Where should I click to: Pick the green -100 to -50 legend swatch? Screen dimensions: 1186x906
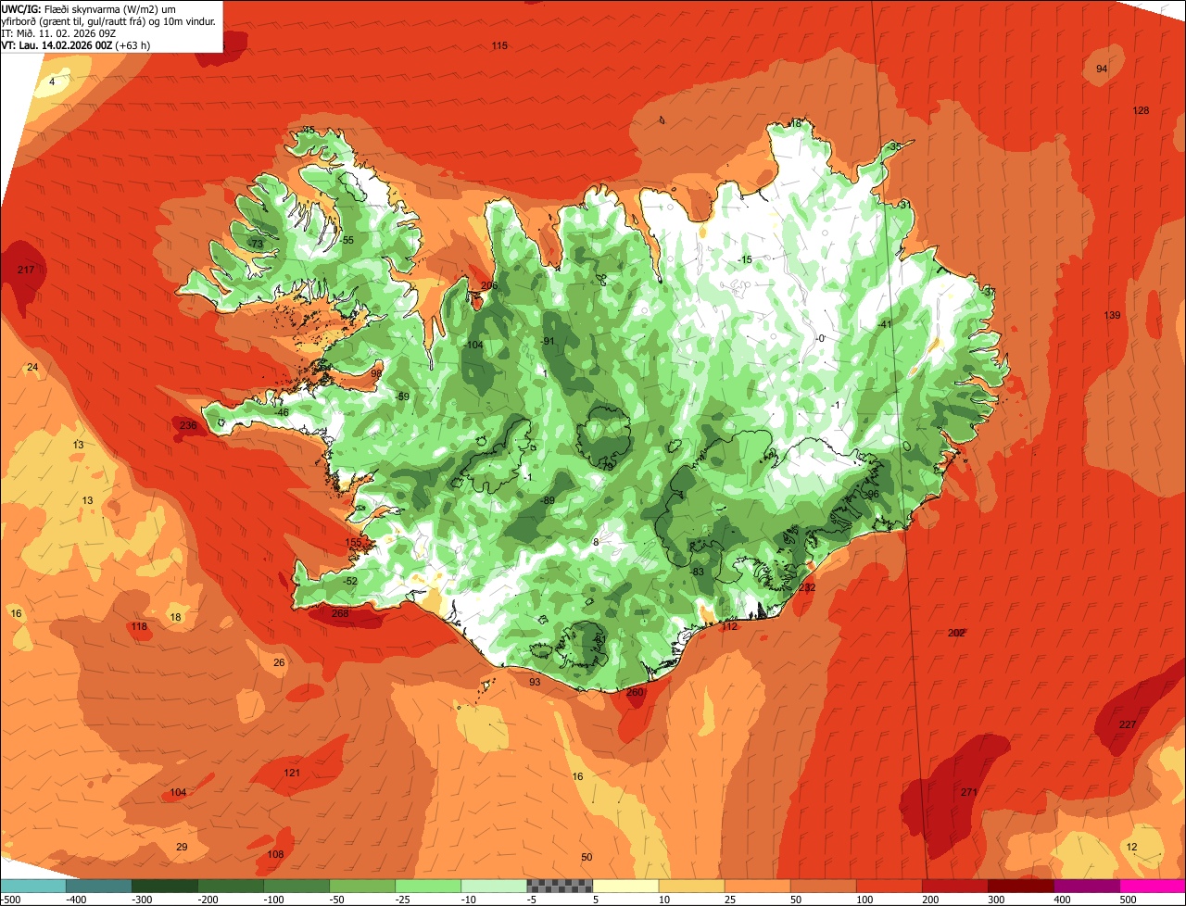click(x=296, y=886)
